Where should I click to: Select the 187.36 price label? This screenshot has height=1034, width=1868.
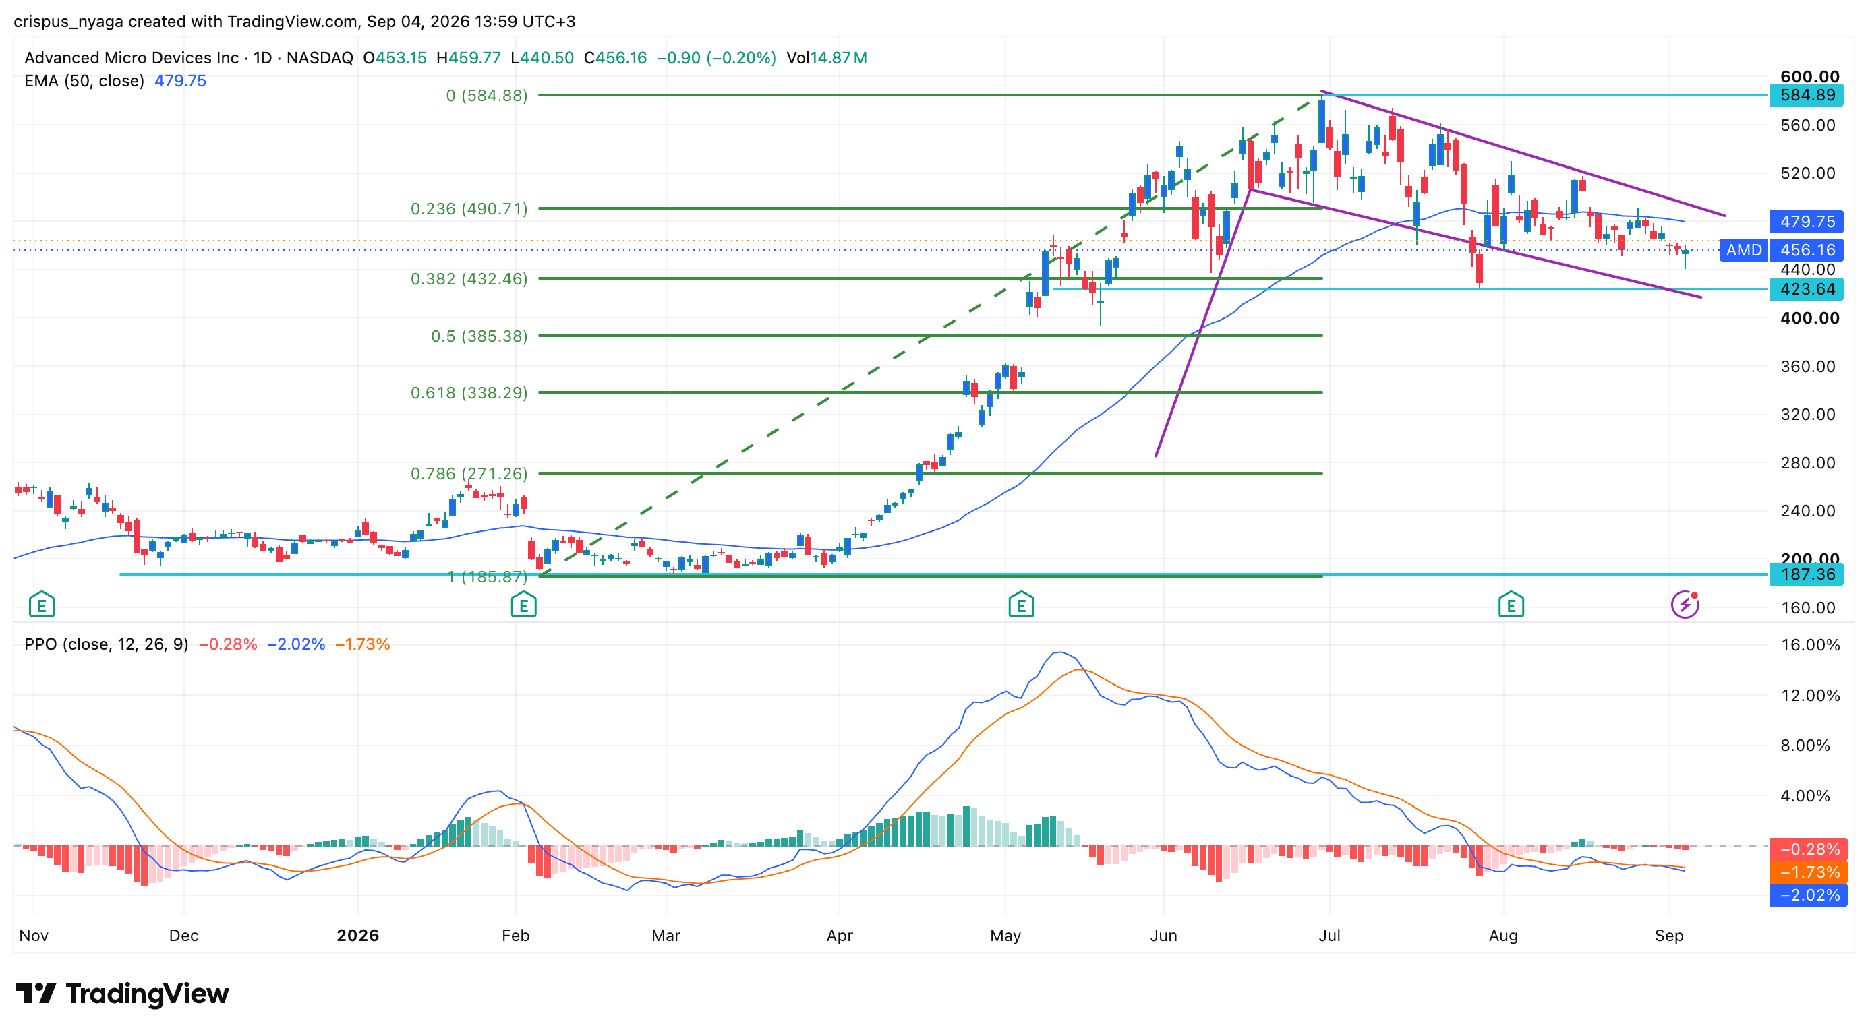(1806, 574)
